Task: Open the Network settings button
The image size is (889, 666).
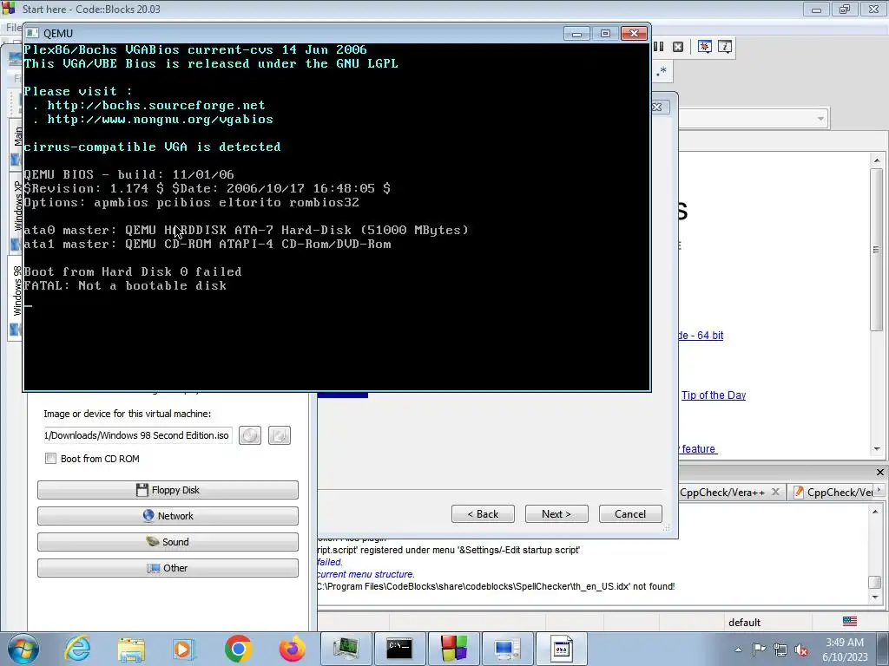Action: point(168,516)
